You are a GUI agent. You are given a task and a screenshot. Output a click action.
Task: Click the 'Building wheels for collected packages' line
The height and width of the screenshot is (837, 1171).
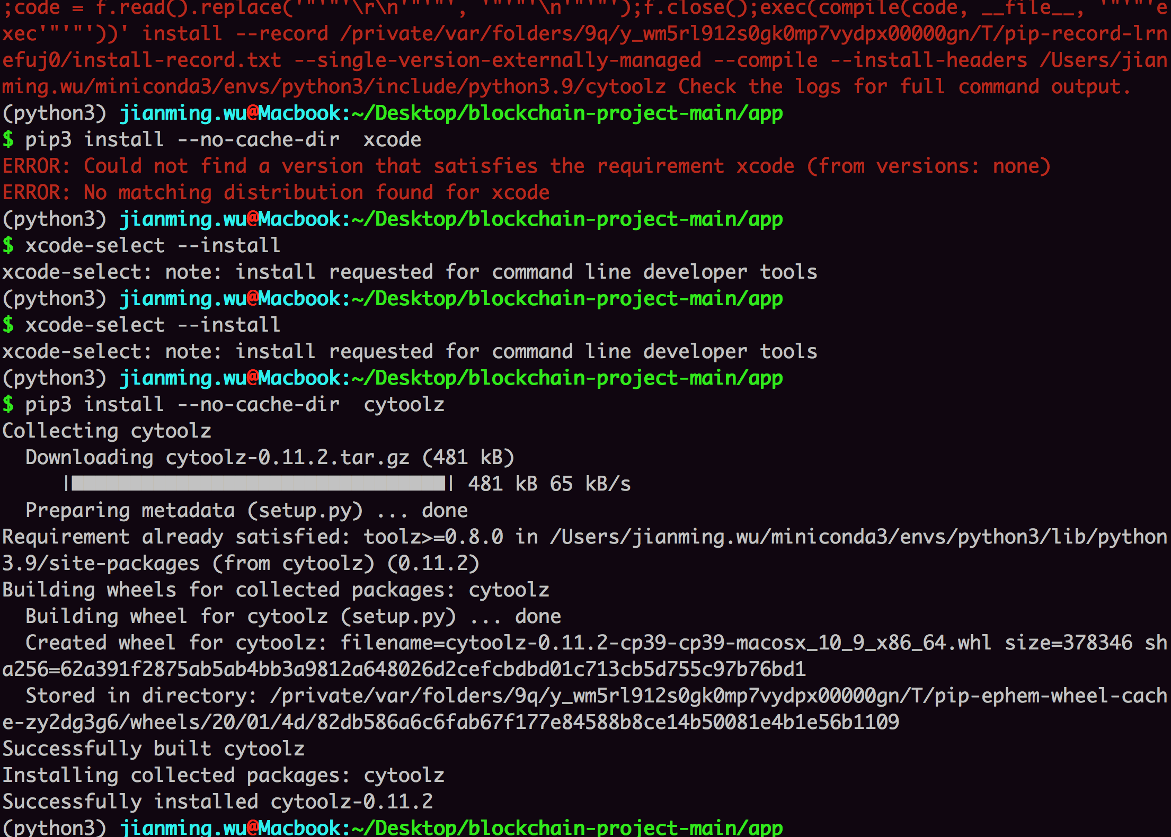point(276,590)
